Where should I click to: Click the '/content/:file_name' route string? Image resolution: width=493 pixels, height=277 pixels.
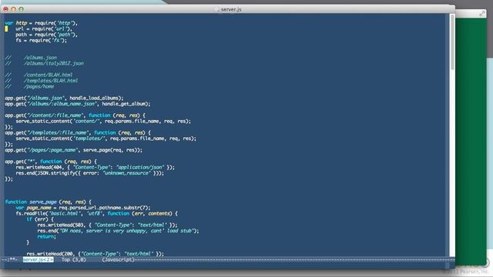[x=56, y=115]
